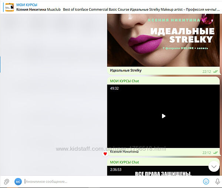
Task: Click the 49:32 duration label on video
Action: coord(114,88)
